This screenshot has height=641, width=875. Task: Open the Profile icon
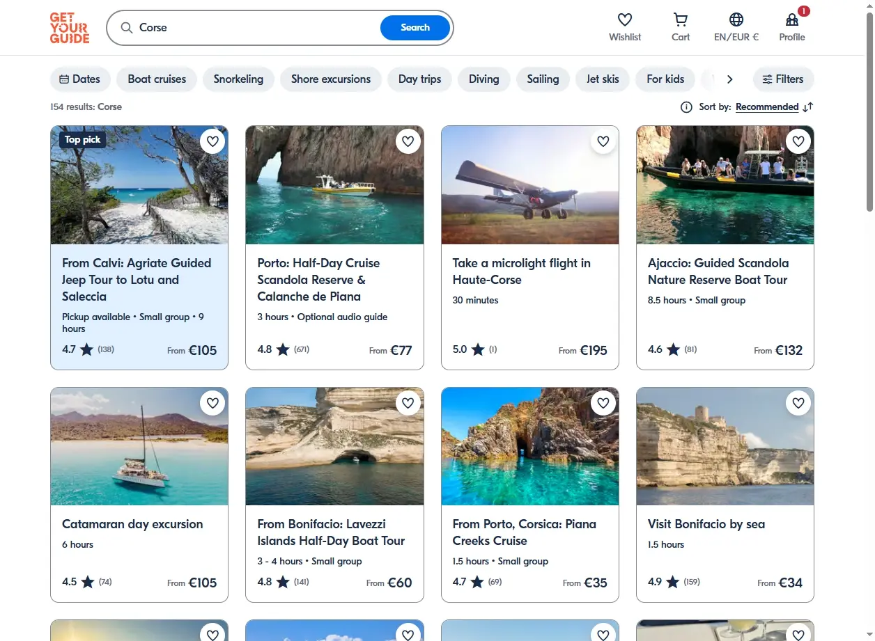point(792,19)
